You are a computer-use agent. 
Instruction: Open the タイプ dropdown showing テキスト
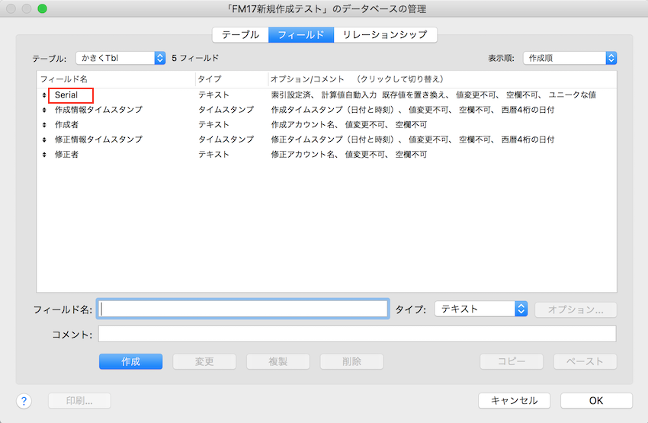pyautogui.click(x=480, y=309)
